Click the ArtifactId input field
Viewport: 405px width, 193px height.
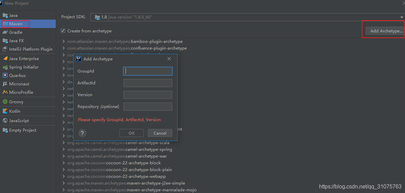148,83
